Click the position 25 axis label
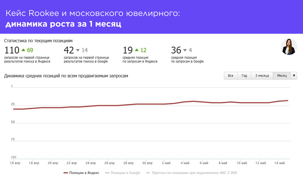303x175 pixels. (12, 104)
